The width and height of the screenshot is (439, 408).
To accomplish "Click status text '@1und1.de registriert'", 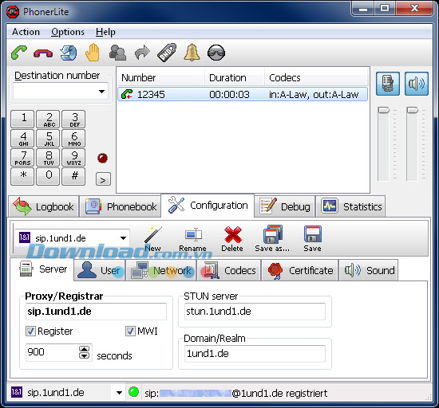I will pyautogui.click(x=279, y=393).
